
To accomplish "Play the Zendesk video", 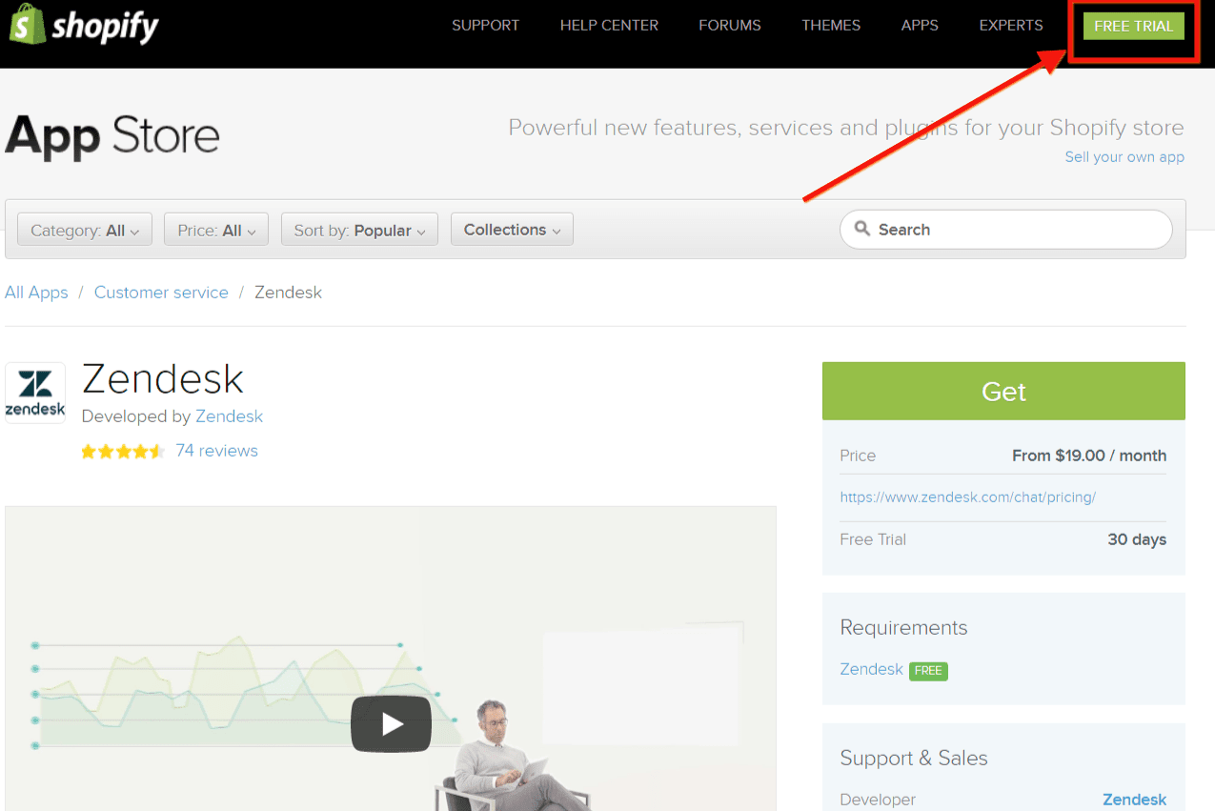I will (391, 724).
